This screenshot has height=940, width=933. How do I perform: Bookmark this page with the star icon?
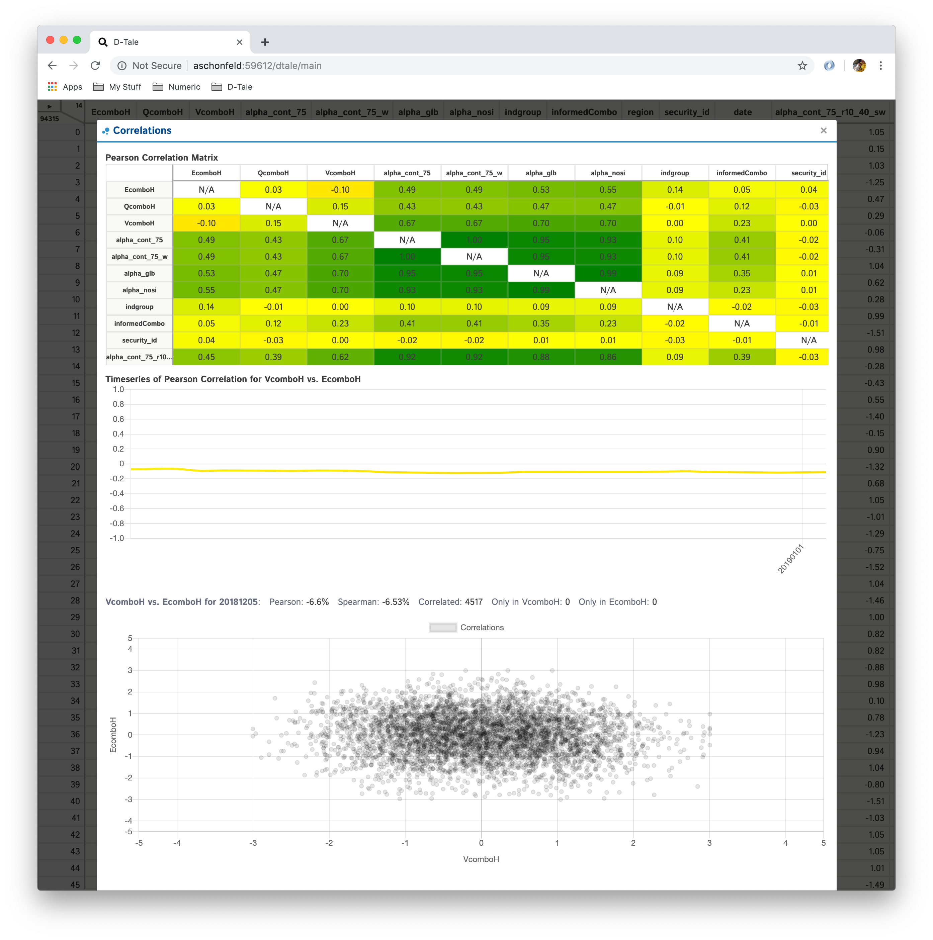[x=802, y=66]
